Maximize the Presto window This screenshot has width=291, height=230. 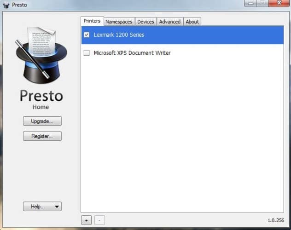click(x=262, y=3)
